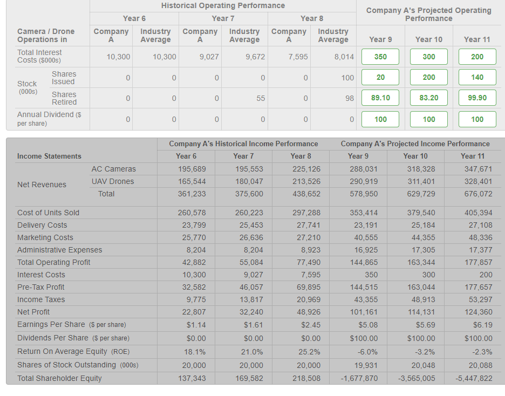The height and width of the screenshot is (396, 505).
Task: Select the Net Profit row label
Action: coord(33,312)
